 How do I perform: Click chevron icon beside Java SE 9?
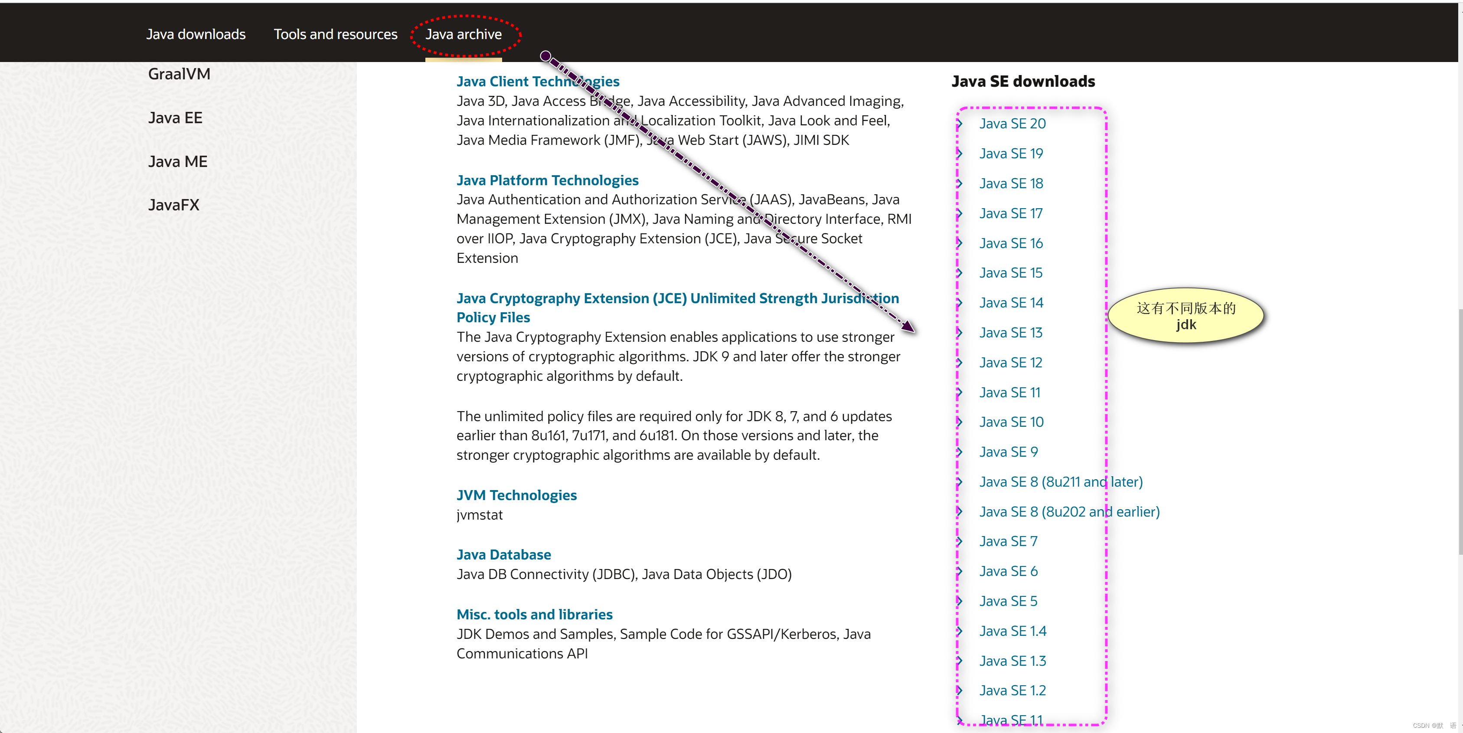point(960,452)
